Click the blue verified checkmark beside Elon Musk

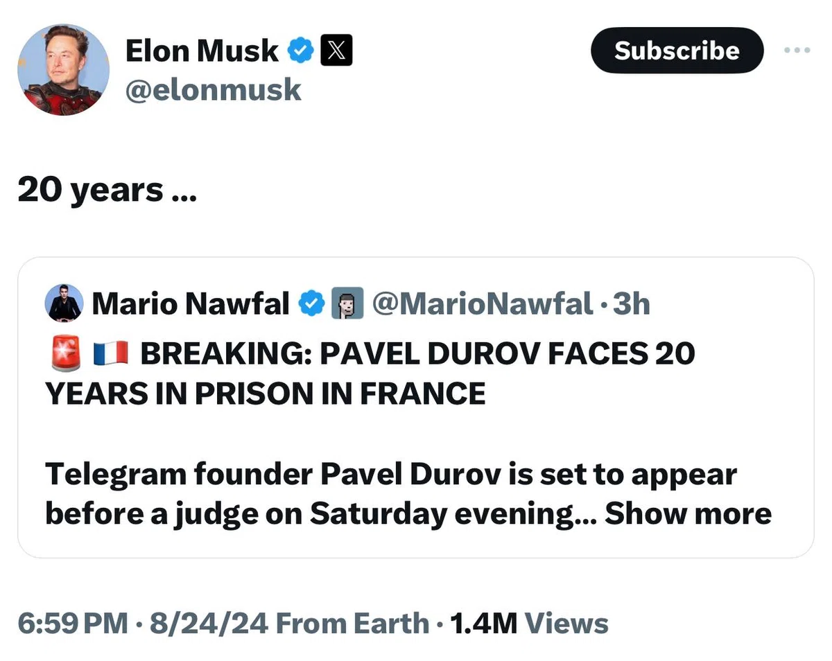coord(301,52)
